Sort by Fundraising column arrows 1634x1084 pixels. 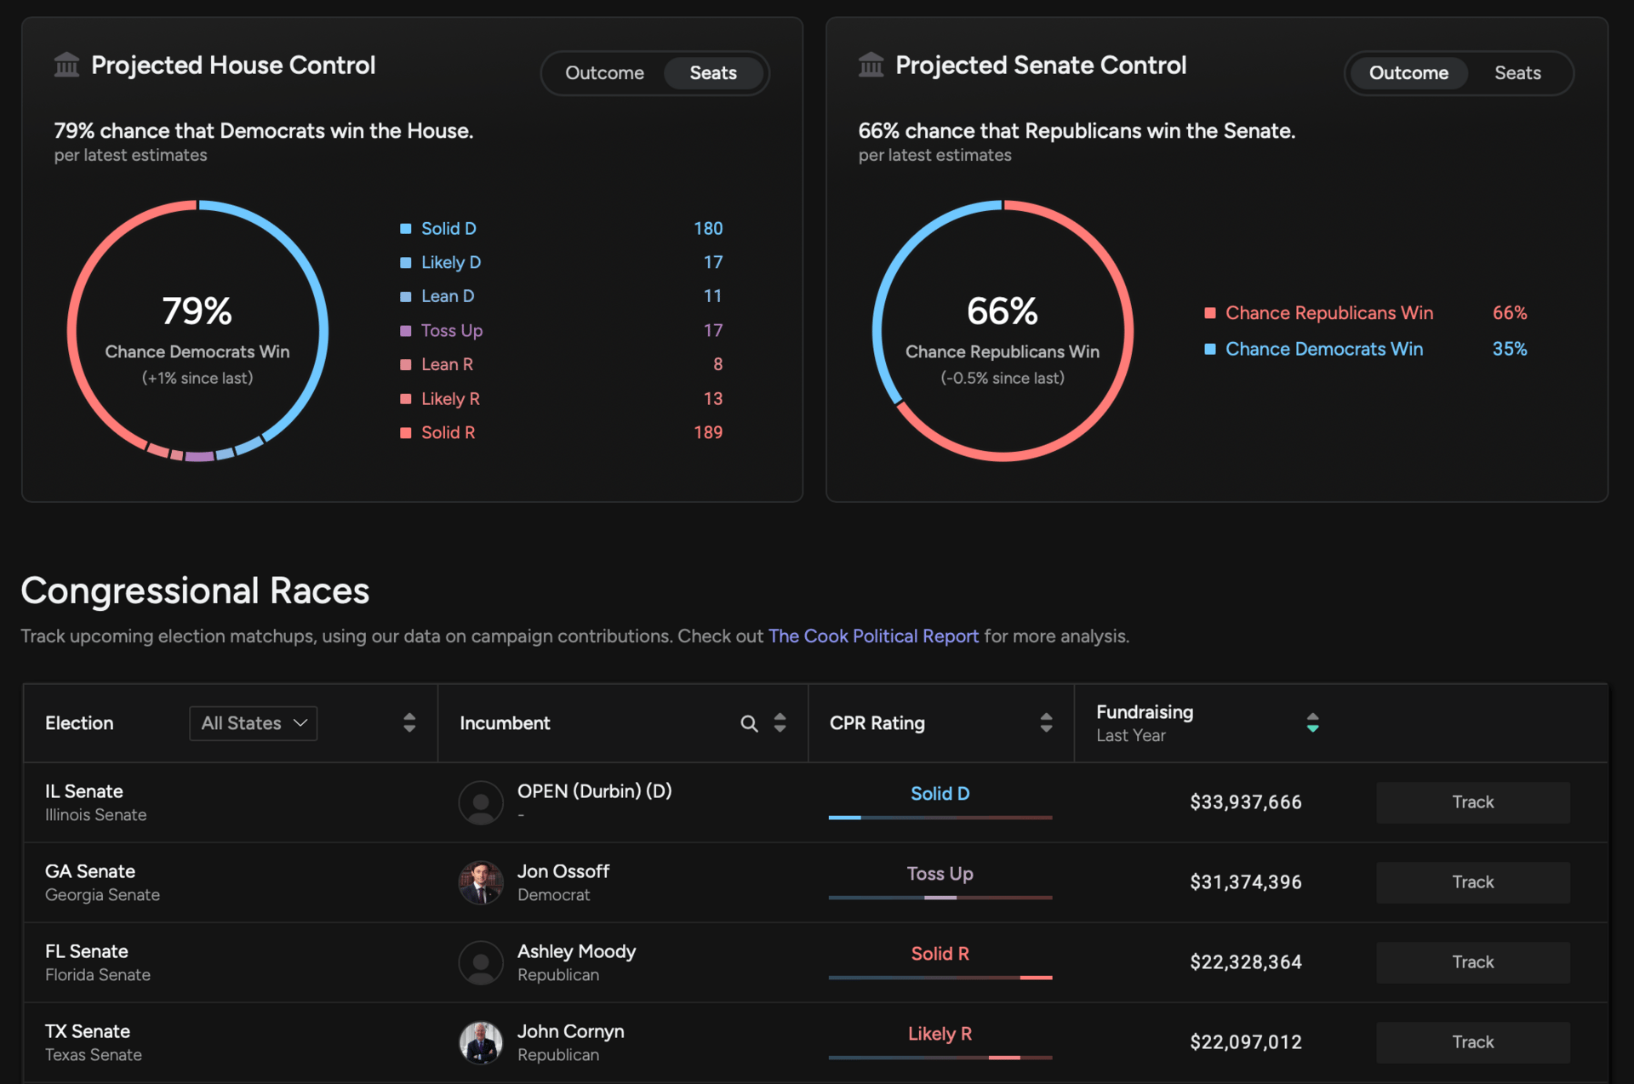point(1312,723)
